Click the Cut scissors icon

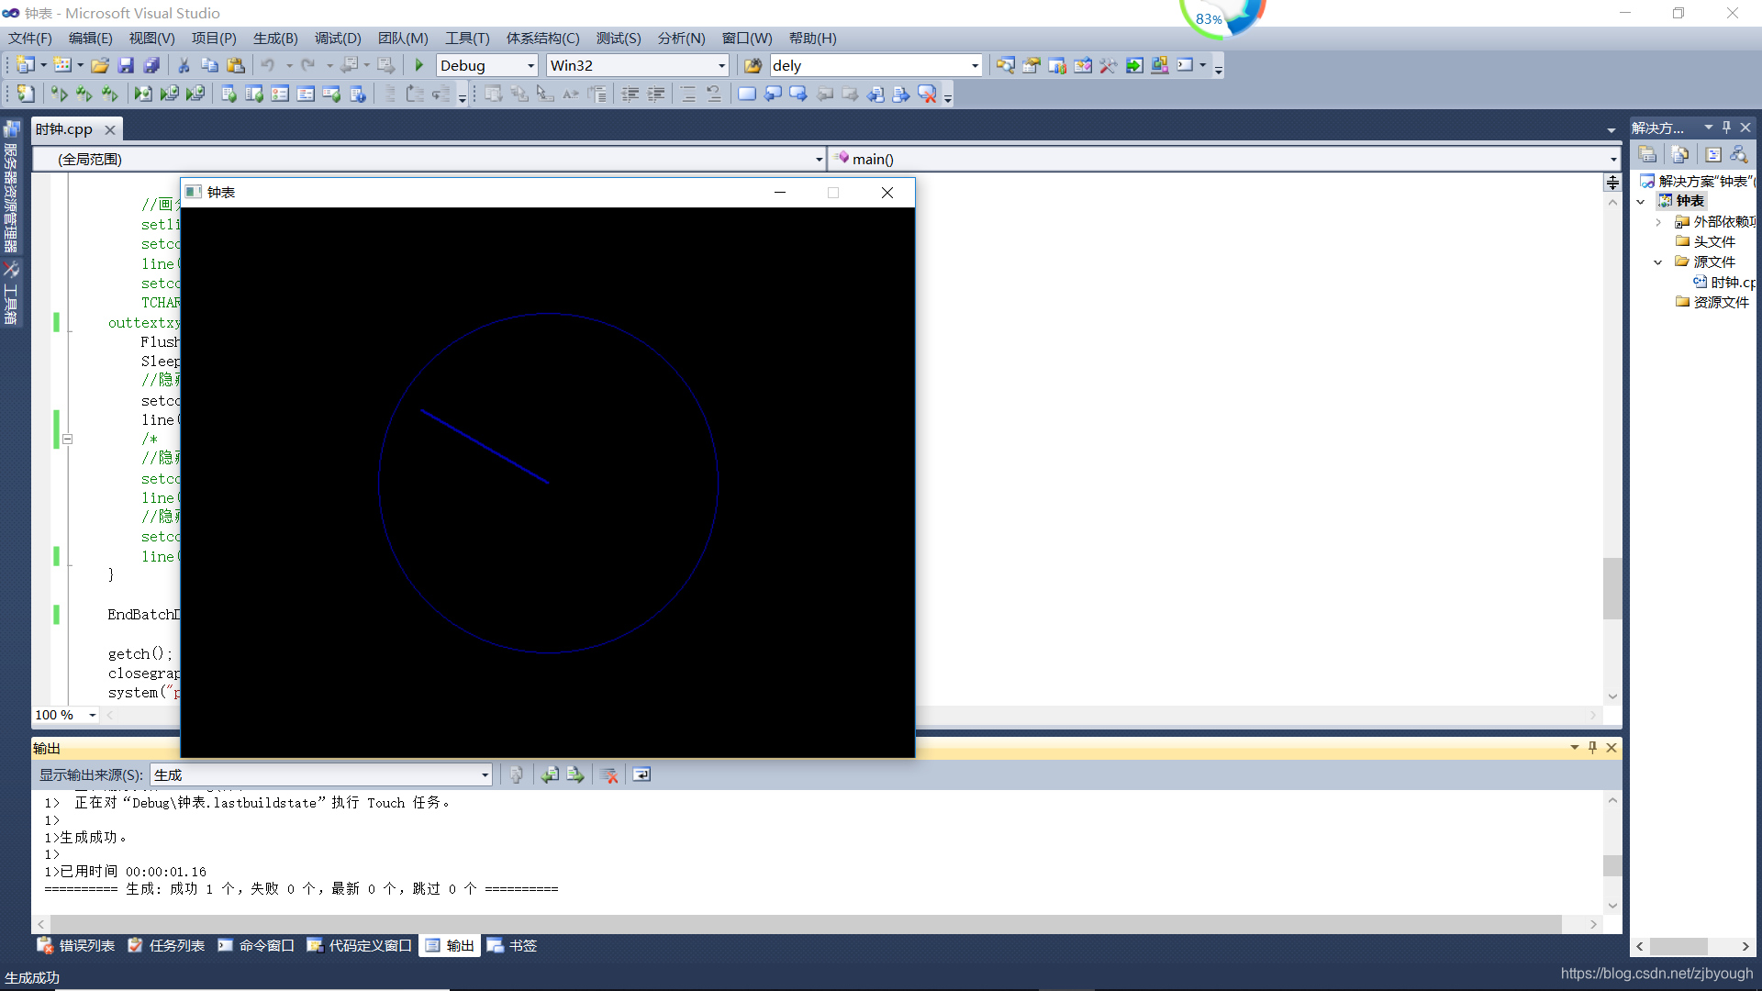click(x=184, y=65)
